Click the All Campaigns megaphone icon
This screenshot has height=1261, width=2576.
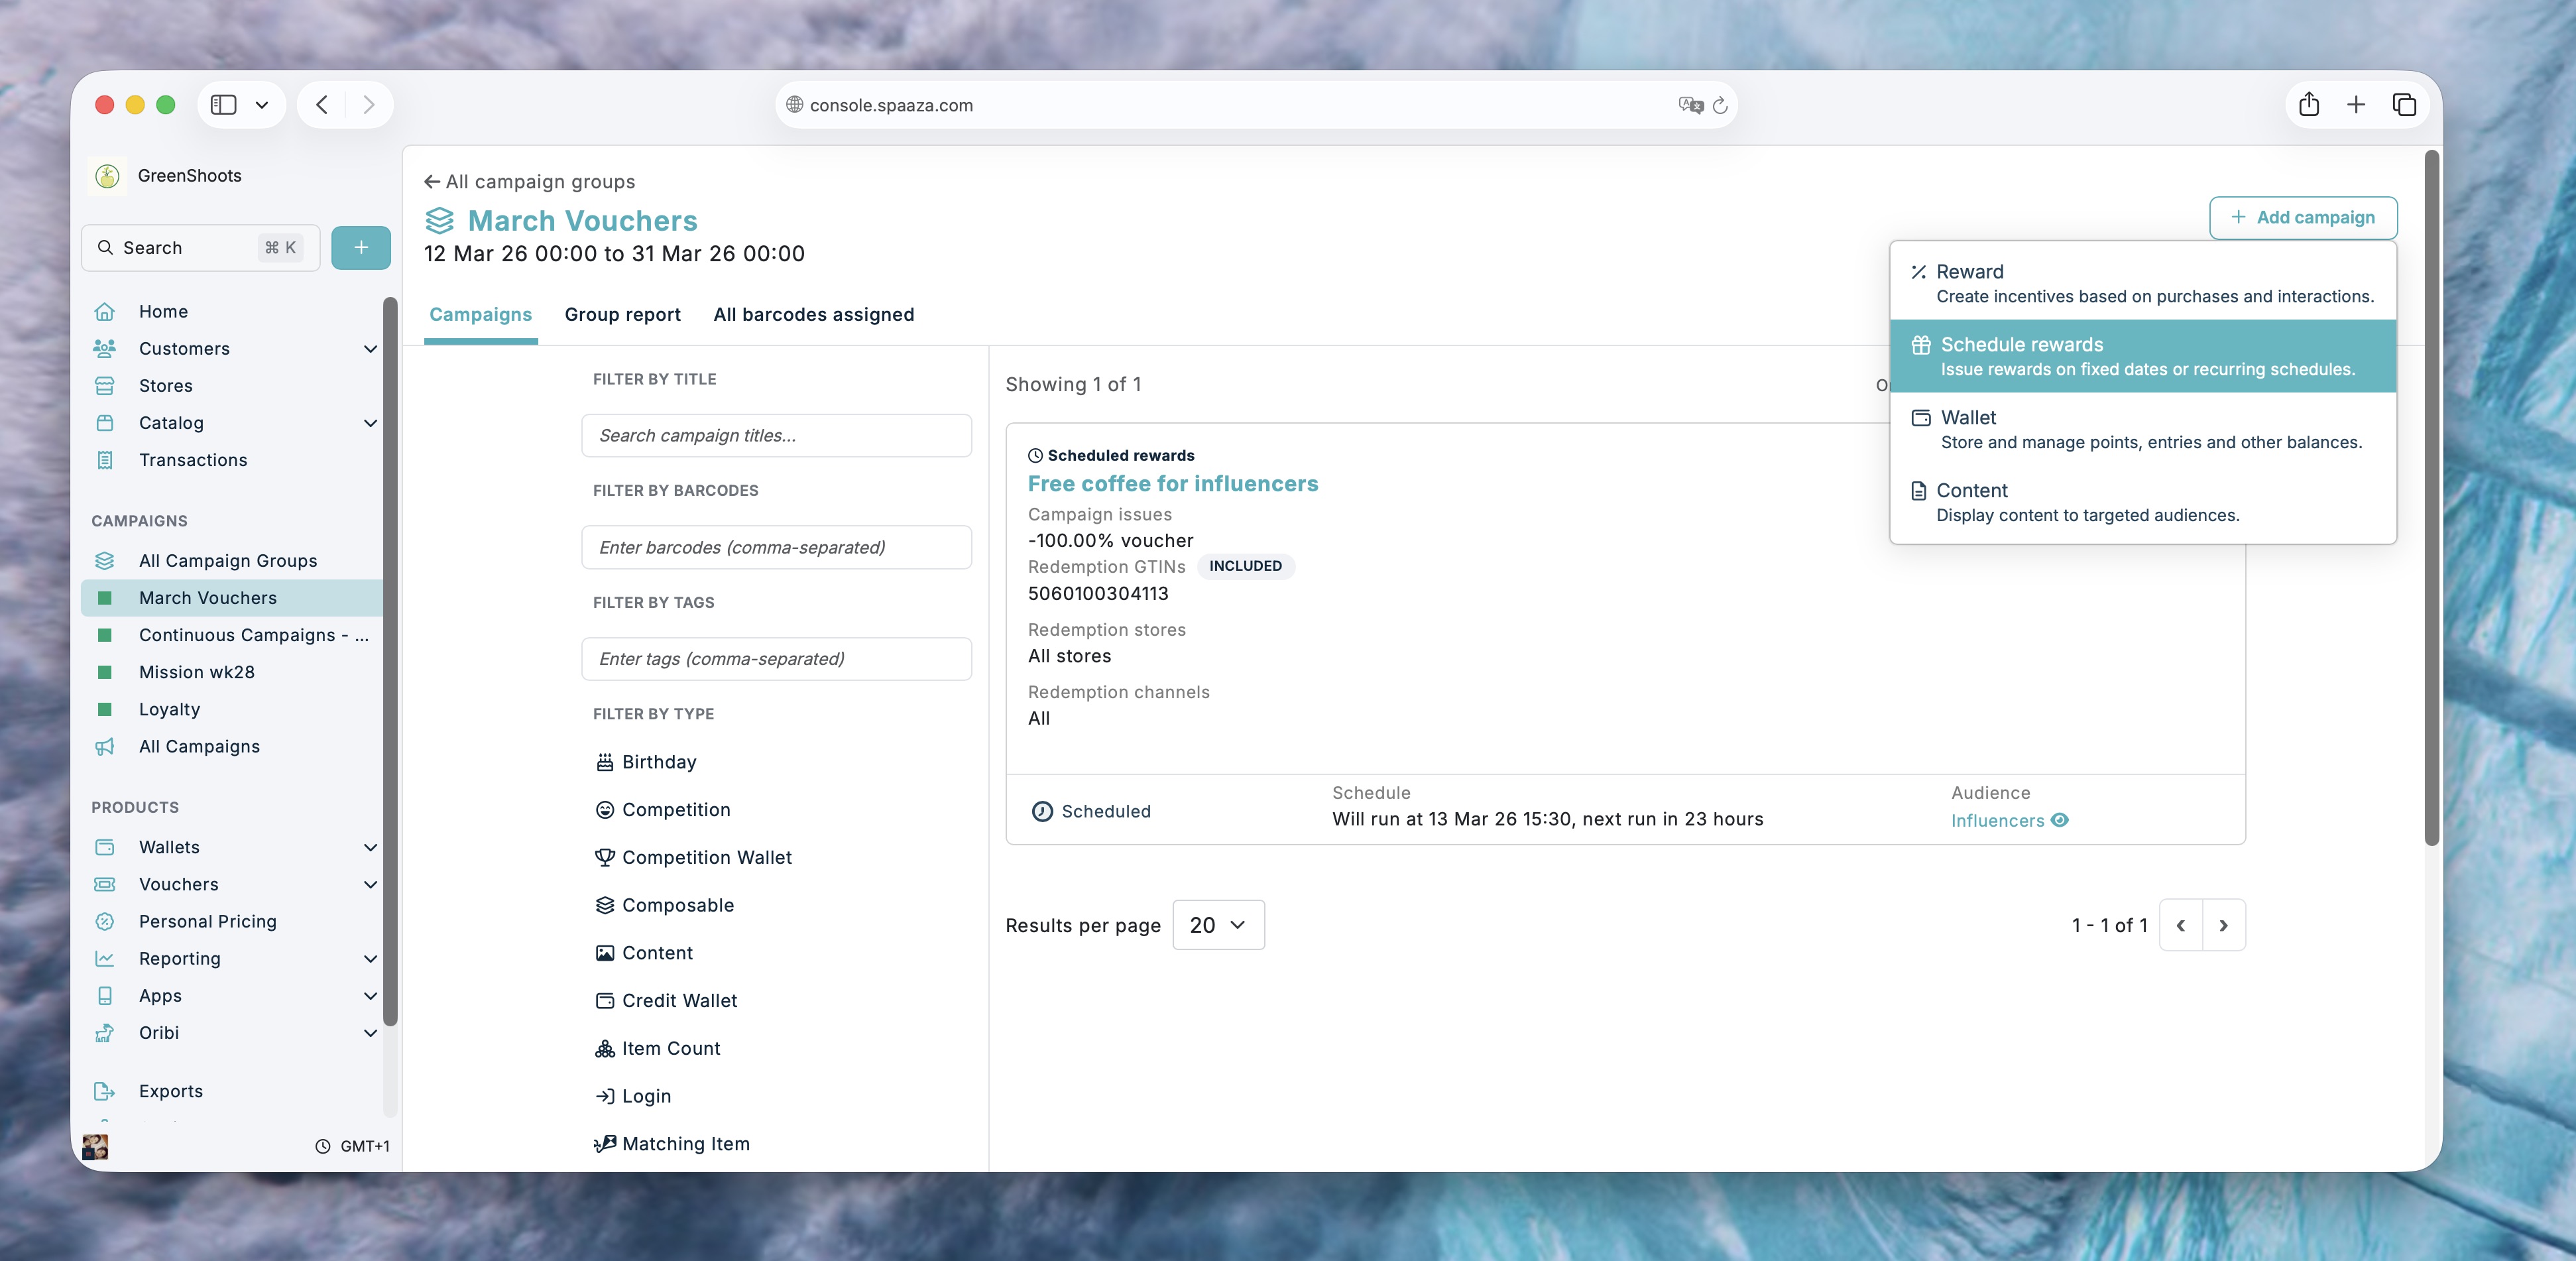tap(105, 747)
